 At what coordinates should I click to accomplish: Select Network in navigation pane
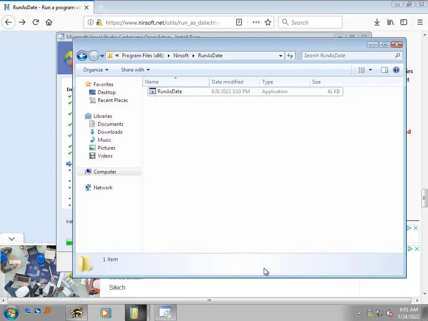coord(103,188)
